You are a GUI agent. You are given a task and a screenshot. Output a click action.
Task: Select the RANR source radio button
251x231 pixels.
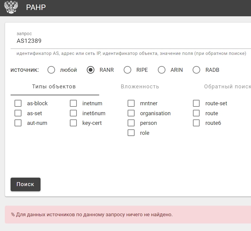(91, 70)
